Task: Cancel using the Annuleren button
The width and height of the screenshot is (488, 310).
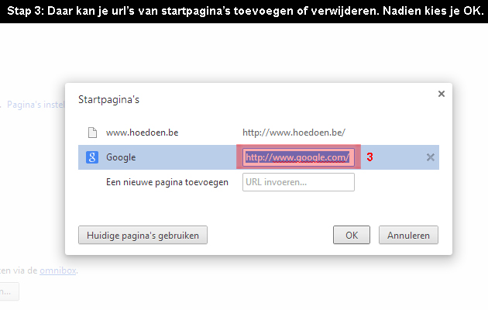Action: pos(408,235)
